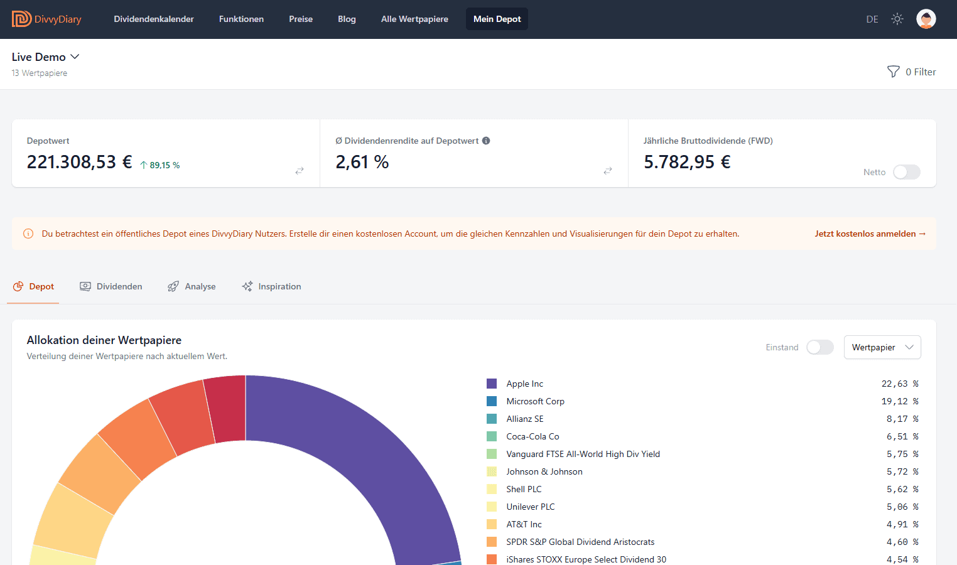
Task: Click the DivvyDiary brand name
Action: pyautogui.click(x=58, y=19)
